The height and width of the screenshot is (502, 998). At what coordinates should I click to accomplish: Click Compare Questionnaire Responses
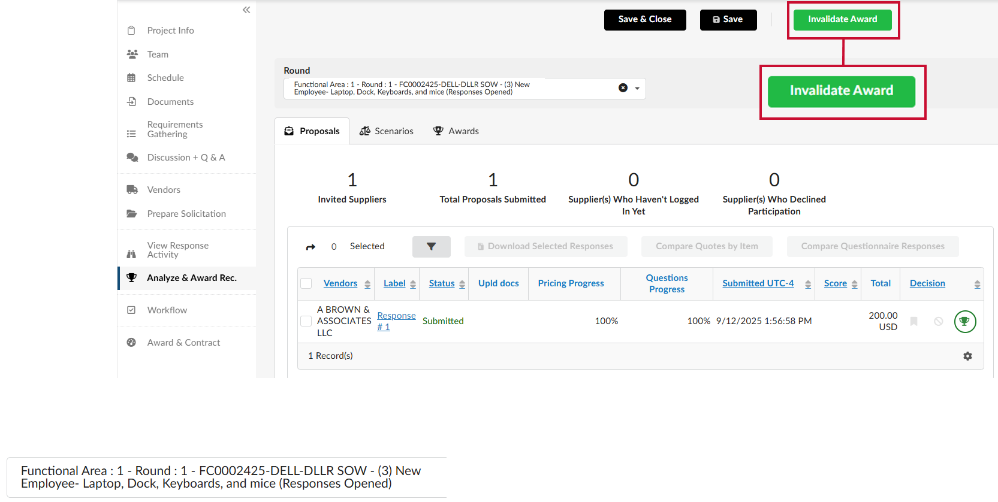(873, 247)
